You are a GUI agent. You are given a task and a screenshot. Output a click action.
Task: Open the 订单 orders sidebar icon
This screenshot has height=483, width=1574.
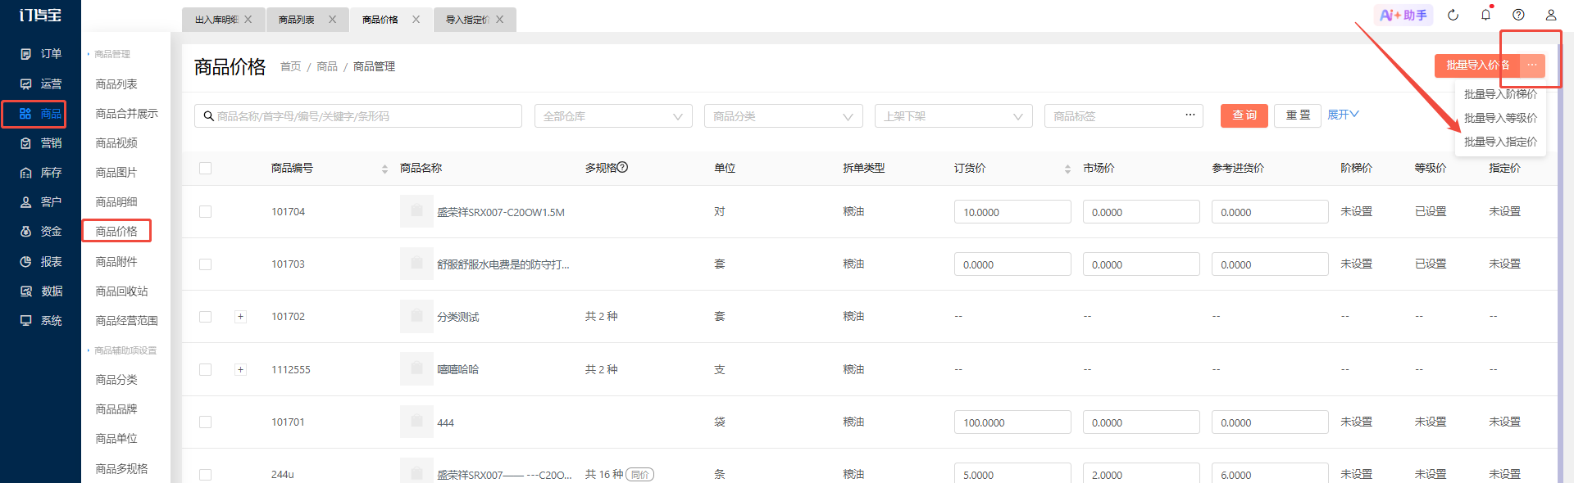[x=25, y=54]
